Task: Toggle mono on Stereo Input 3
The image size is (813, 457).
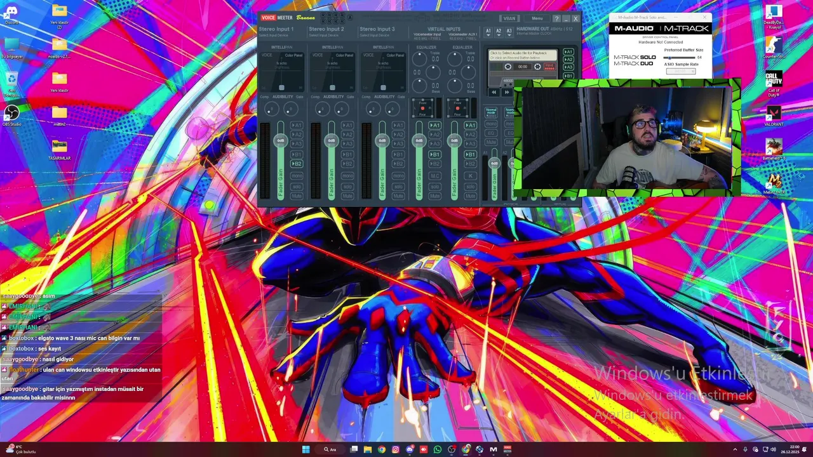Action: (x=398, y=176)
